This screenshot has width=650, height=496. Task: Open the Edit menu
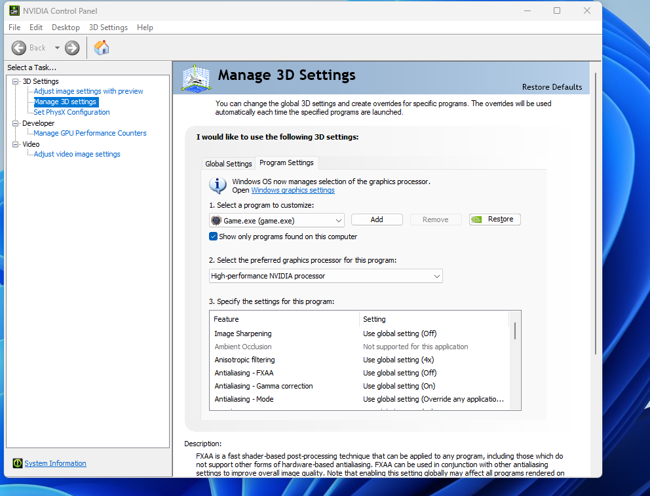pyautogui.click(x=35, y=28)
